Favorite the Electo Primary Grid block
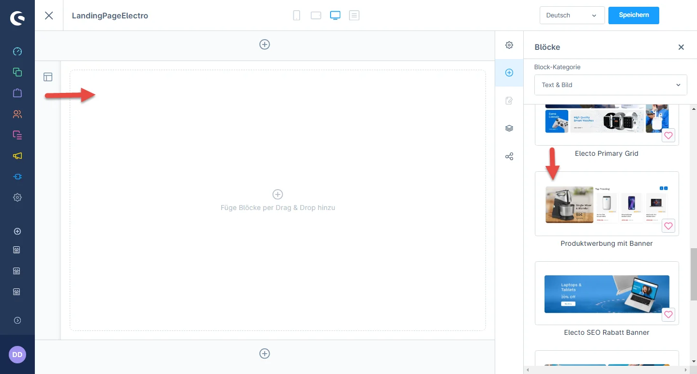 [x=668, y=135]
